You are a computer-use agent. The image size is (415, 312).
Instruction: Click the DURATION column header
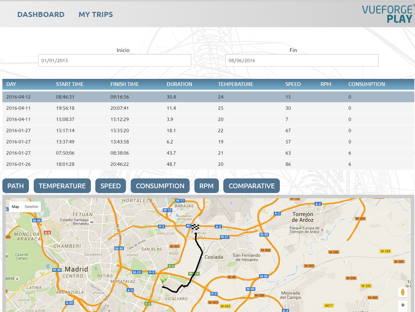pyautogui.click(x=179, y=84)
